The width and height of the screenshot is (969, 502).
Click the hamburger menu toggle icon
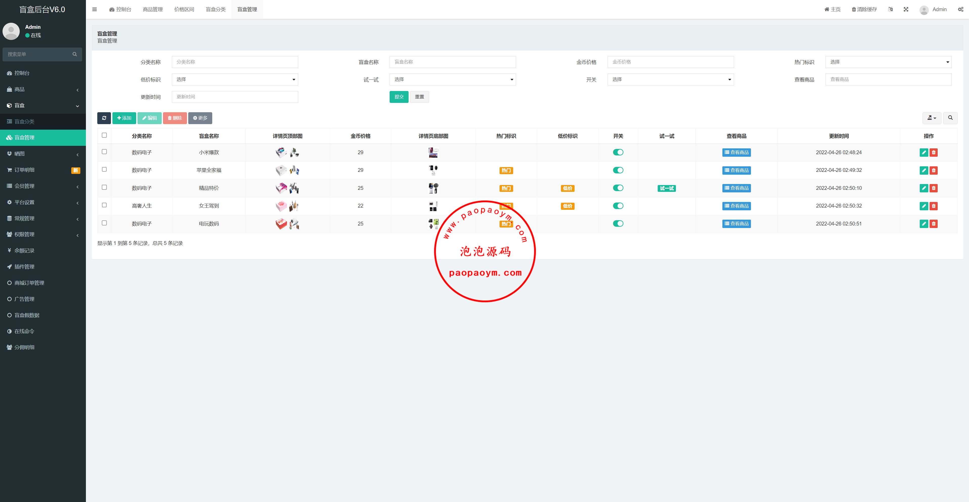(94, 9)
